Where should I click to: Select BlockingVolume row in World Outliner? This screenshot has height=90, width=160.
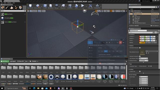click(x=144, y=14)
